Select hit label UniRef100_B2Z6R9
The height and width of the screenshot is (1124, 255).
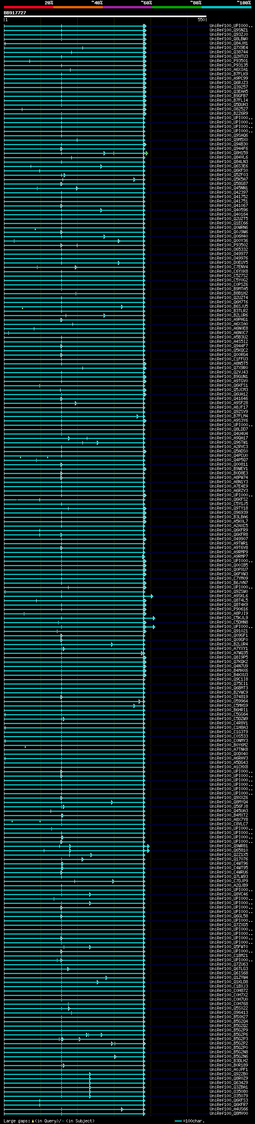229,114
